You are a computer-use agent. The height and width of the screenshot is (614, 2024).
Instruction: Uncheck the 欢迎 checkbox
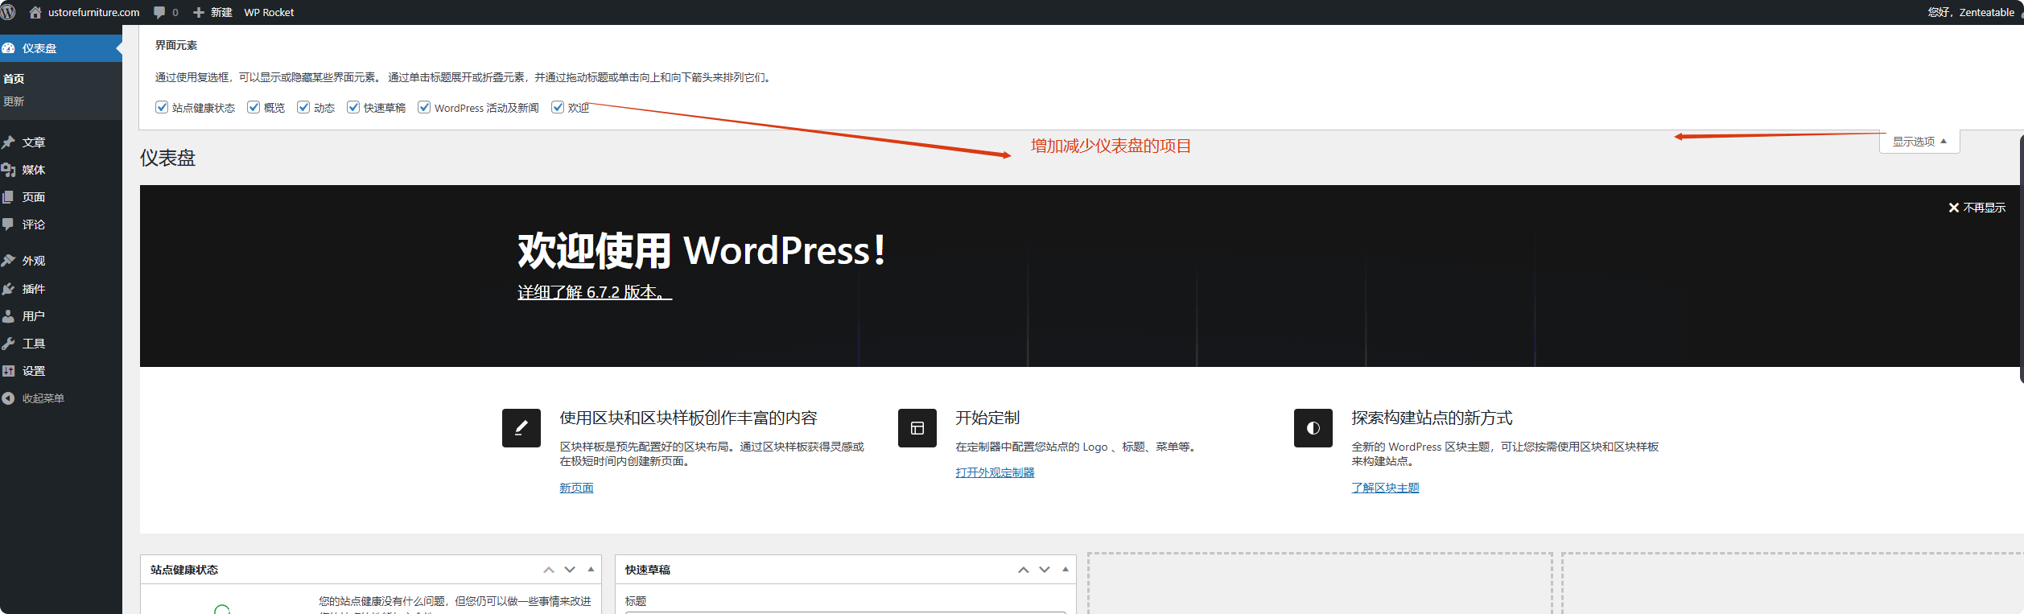558,107
